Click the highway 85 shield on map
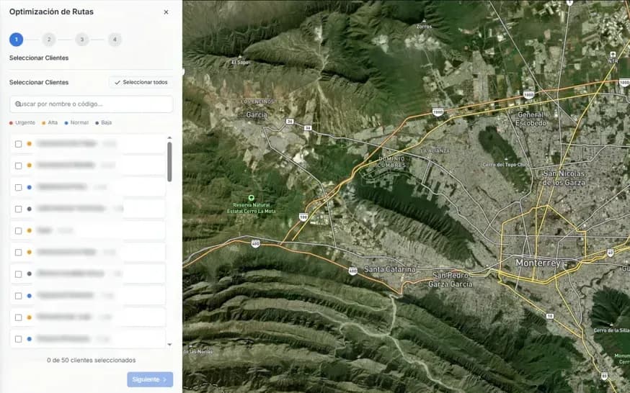Image resolution: width=630 pixels, height=393 pixels. click(x=604, y=376)
